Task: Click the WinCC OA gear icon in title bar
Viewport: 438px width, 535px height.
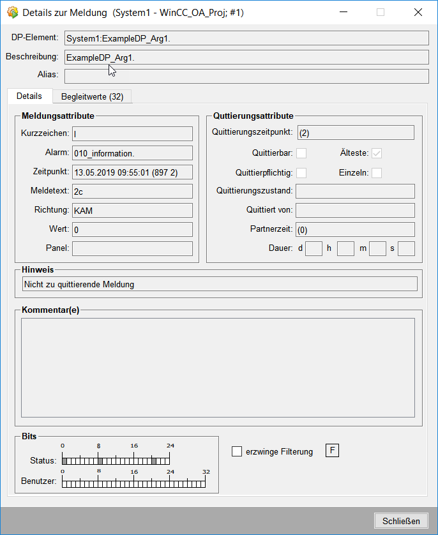Action: point(13,13)
